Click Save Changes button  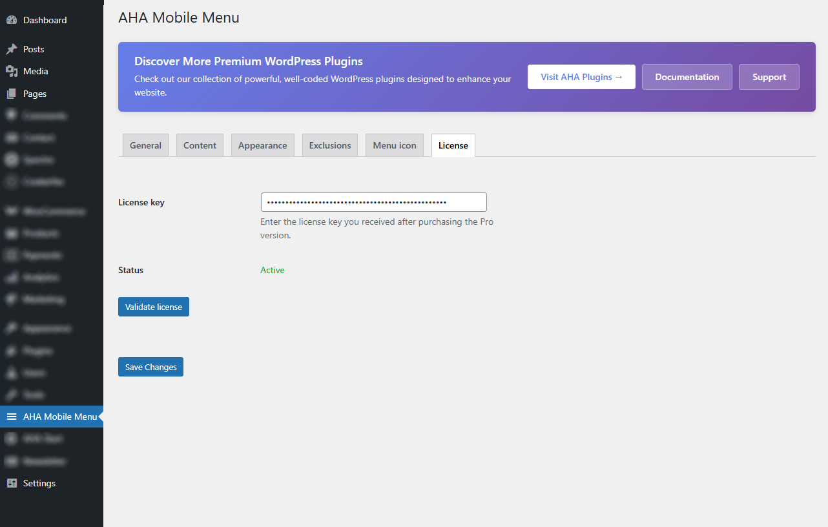[150, 367]
